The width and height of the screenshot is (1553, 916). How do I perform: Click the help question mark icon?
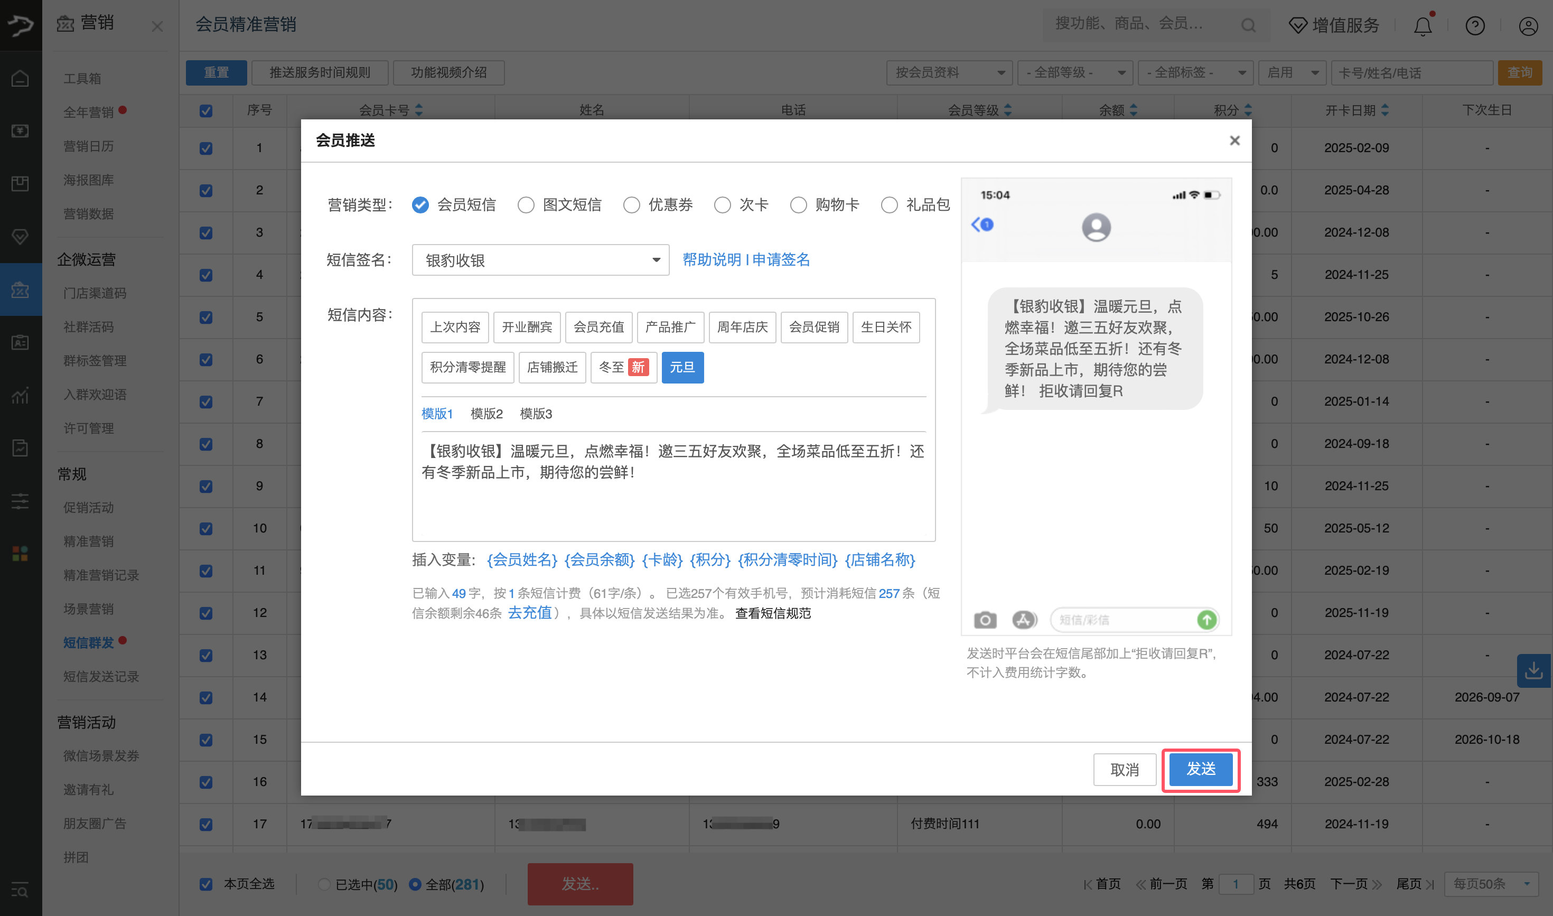(x=1475, y=25)
